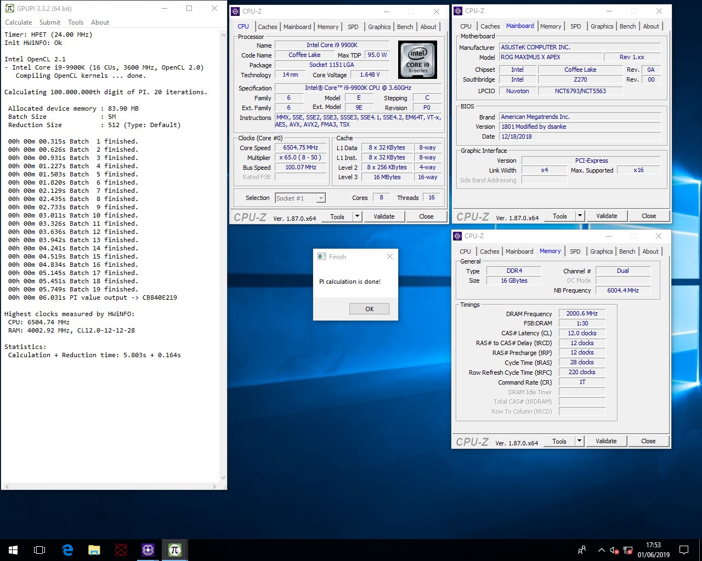Click the People icon in the system tray
The height and width of the screenshot is (561, 702).
[581, 550]
